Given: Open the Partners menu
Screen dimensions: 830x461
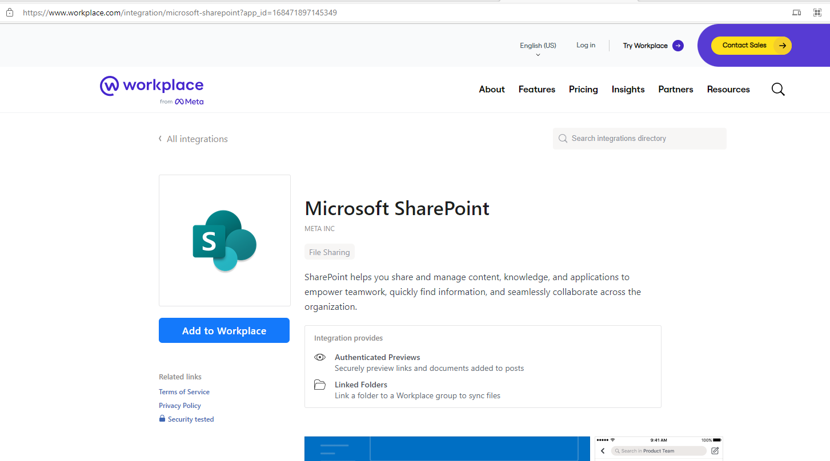Looking at the screenshot, I should [676, 90].
